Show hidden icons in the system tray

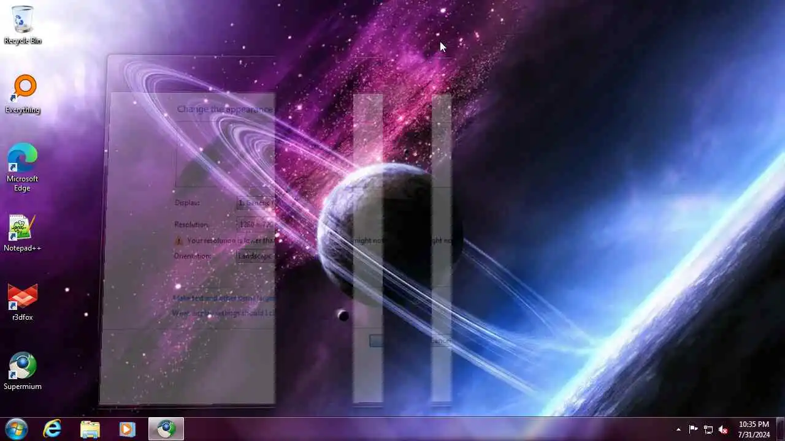click(678, 429)
